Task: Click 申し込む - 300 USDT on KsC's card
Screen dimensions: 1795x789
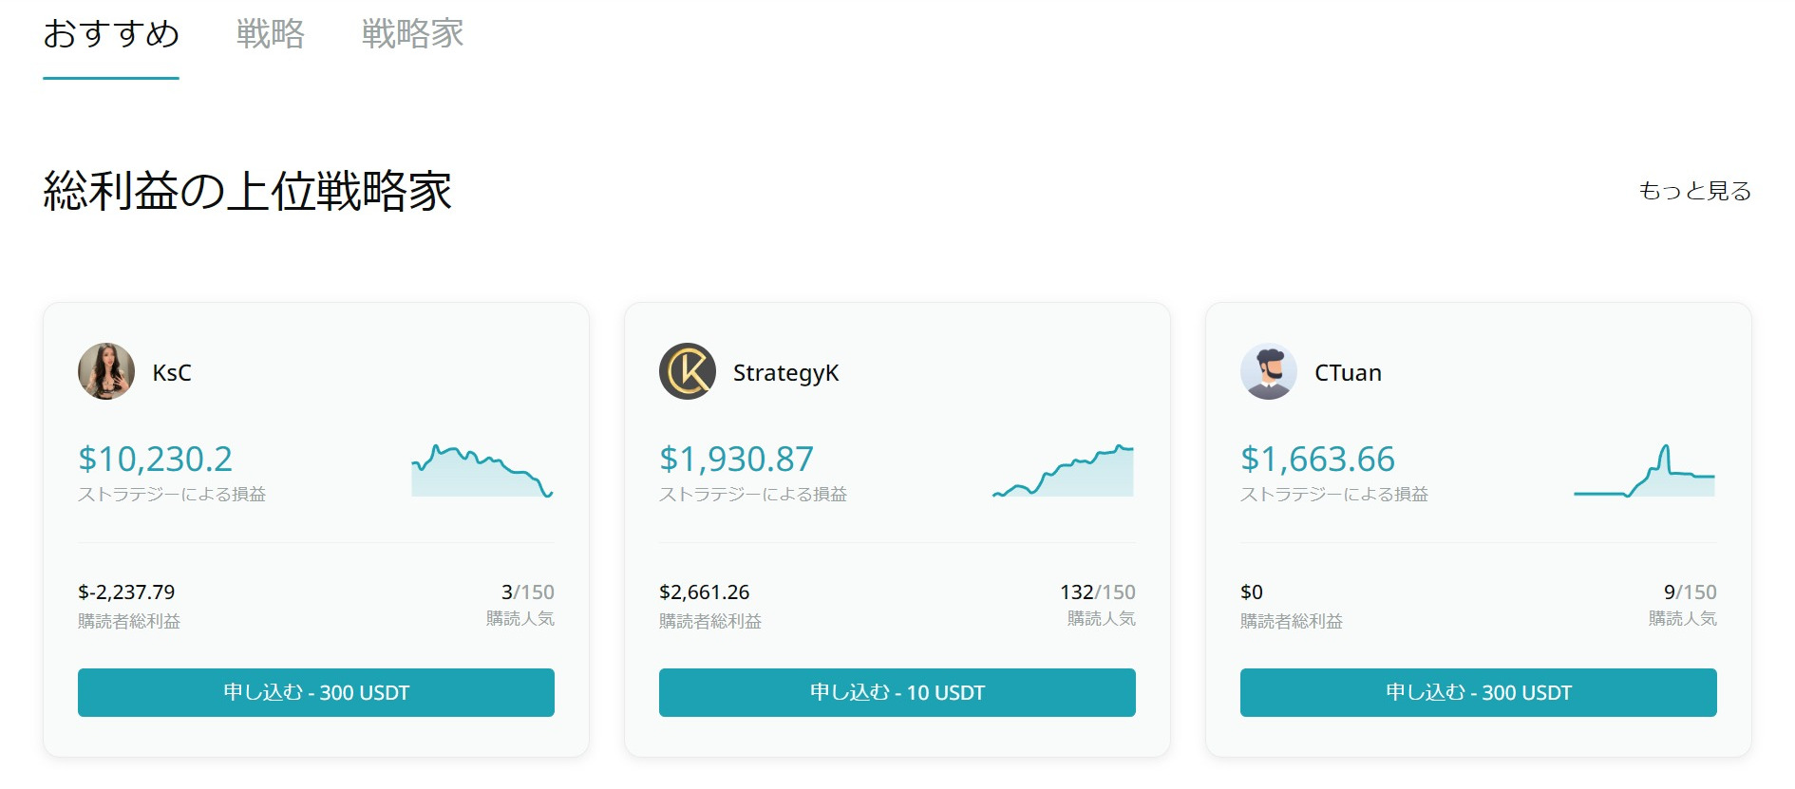Action: click(x=316, y=692)
